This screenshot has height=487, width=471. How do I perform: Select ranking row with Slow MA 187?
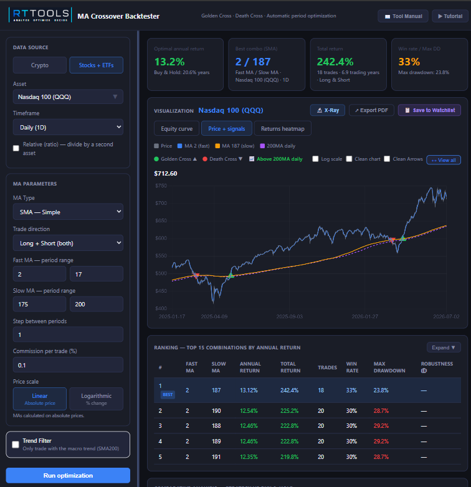pyautogui.click(x=307, y=390)
